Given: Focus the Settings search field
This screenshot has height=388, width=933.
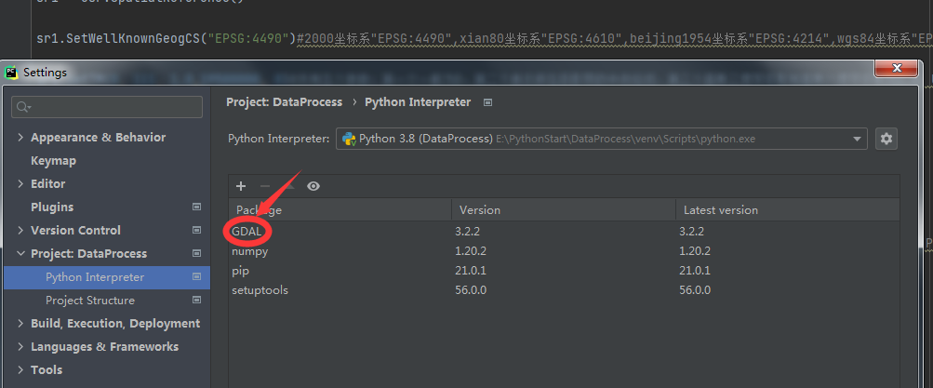Looking at the screenshot, I should pyautogui.click(x=107, y=107).
